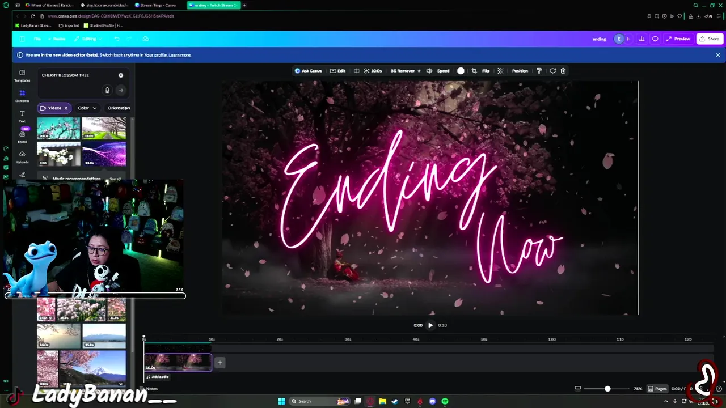This screenshot has height=408, width=726.
Task: Click the Edit video button
Action: [338, 71]
